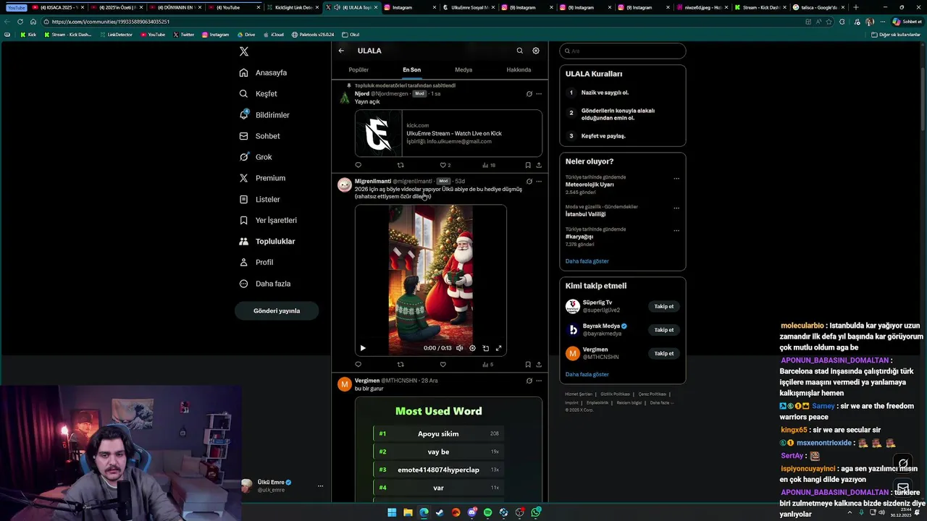927x521 pixels.
Task: Click the Gönderi yayınla button
Action: point(277,310)
